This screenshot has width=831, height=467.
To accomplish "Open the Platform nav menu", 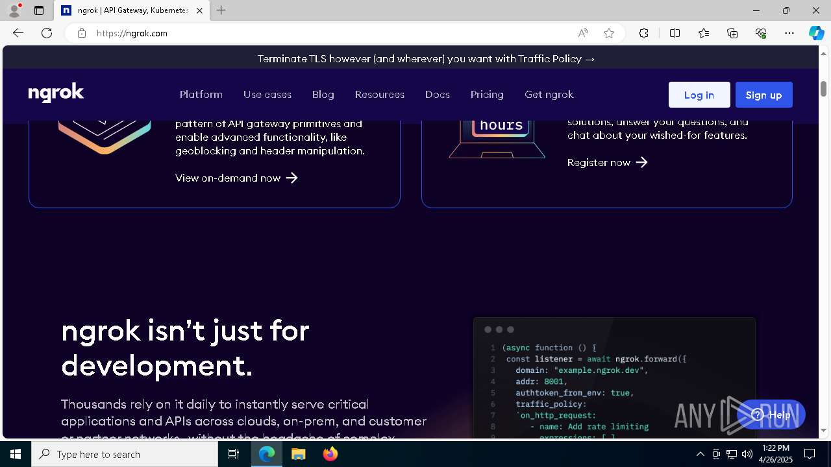I will tap(201, 95).
